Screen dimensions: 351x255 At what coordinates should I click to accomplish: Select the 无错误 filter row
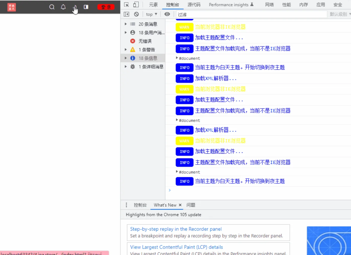143,41
